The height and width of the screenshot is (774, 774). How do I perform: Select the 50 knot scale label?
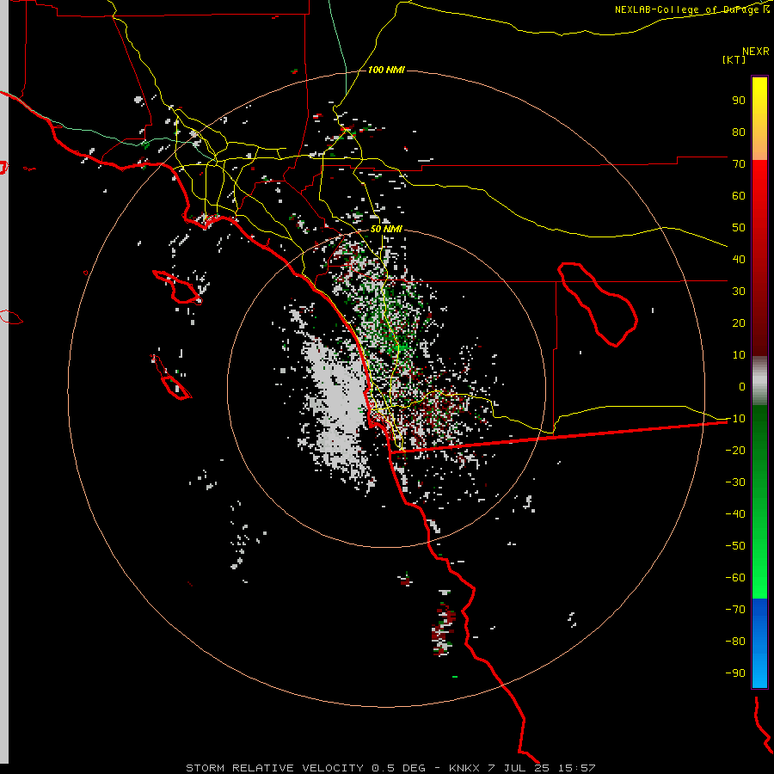739,228
